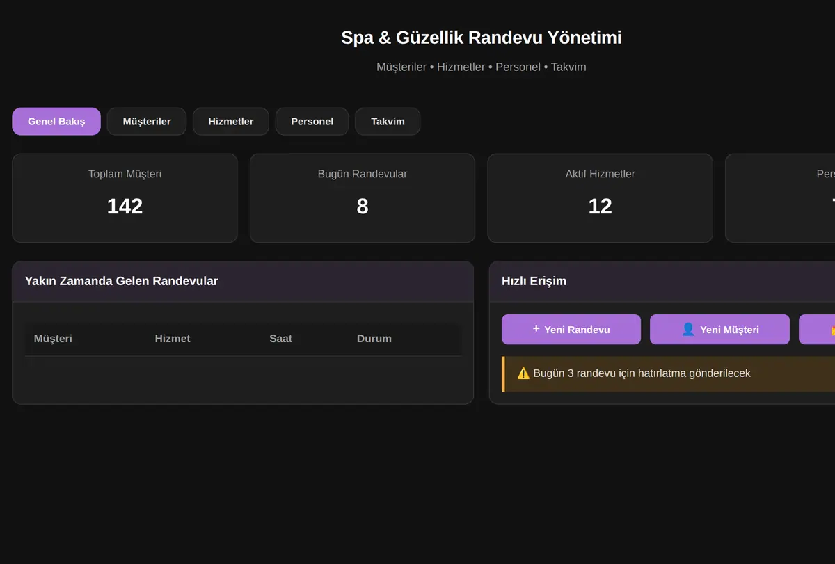Image resolution: width=835 pixels, height=564 pixels.
Task: Click the Yakın Zamanda Gelen Randevular heading
Action: (122, 281)
